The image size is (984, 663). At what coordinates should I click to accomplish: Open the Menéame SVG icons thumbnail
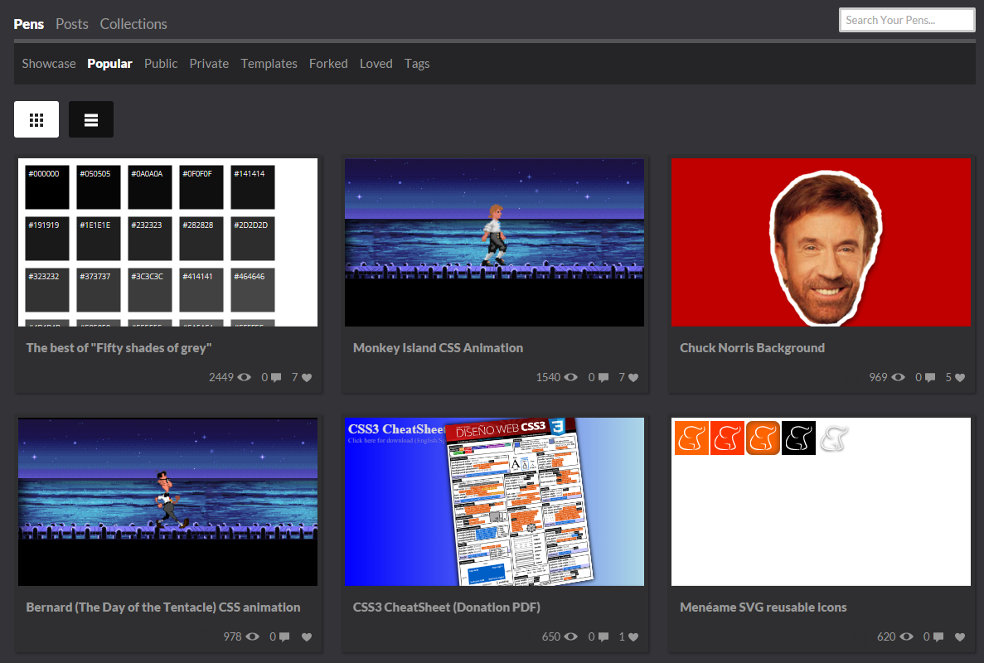pos(821,501)
